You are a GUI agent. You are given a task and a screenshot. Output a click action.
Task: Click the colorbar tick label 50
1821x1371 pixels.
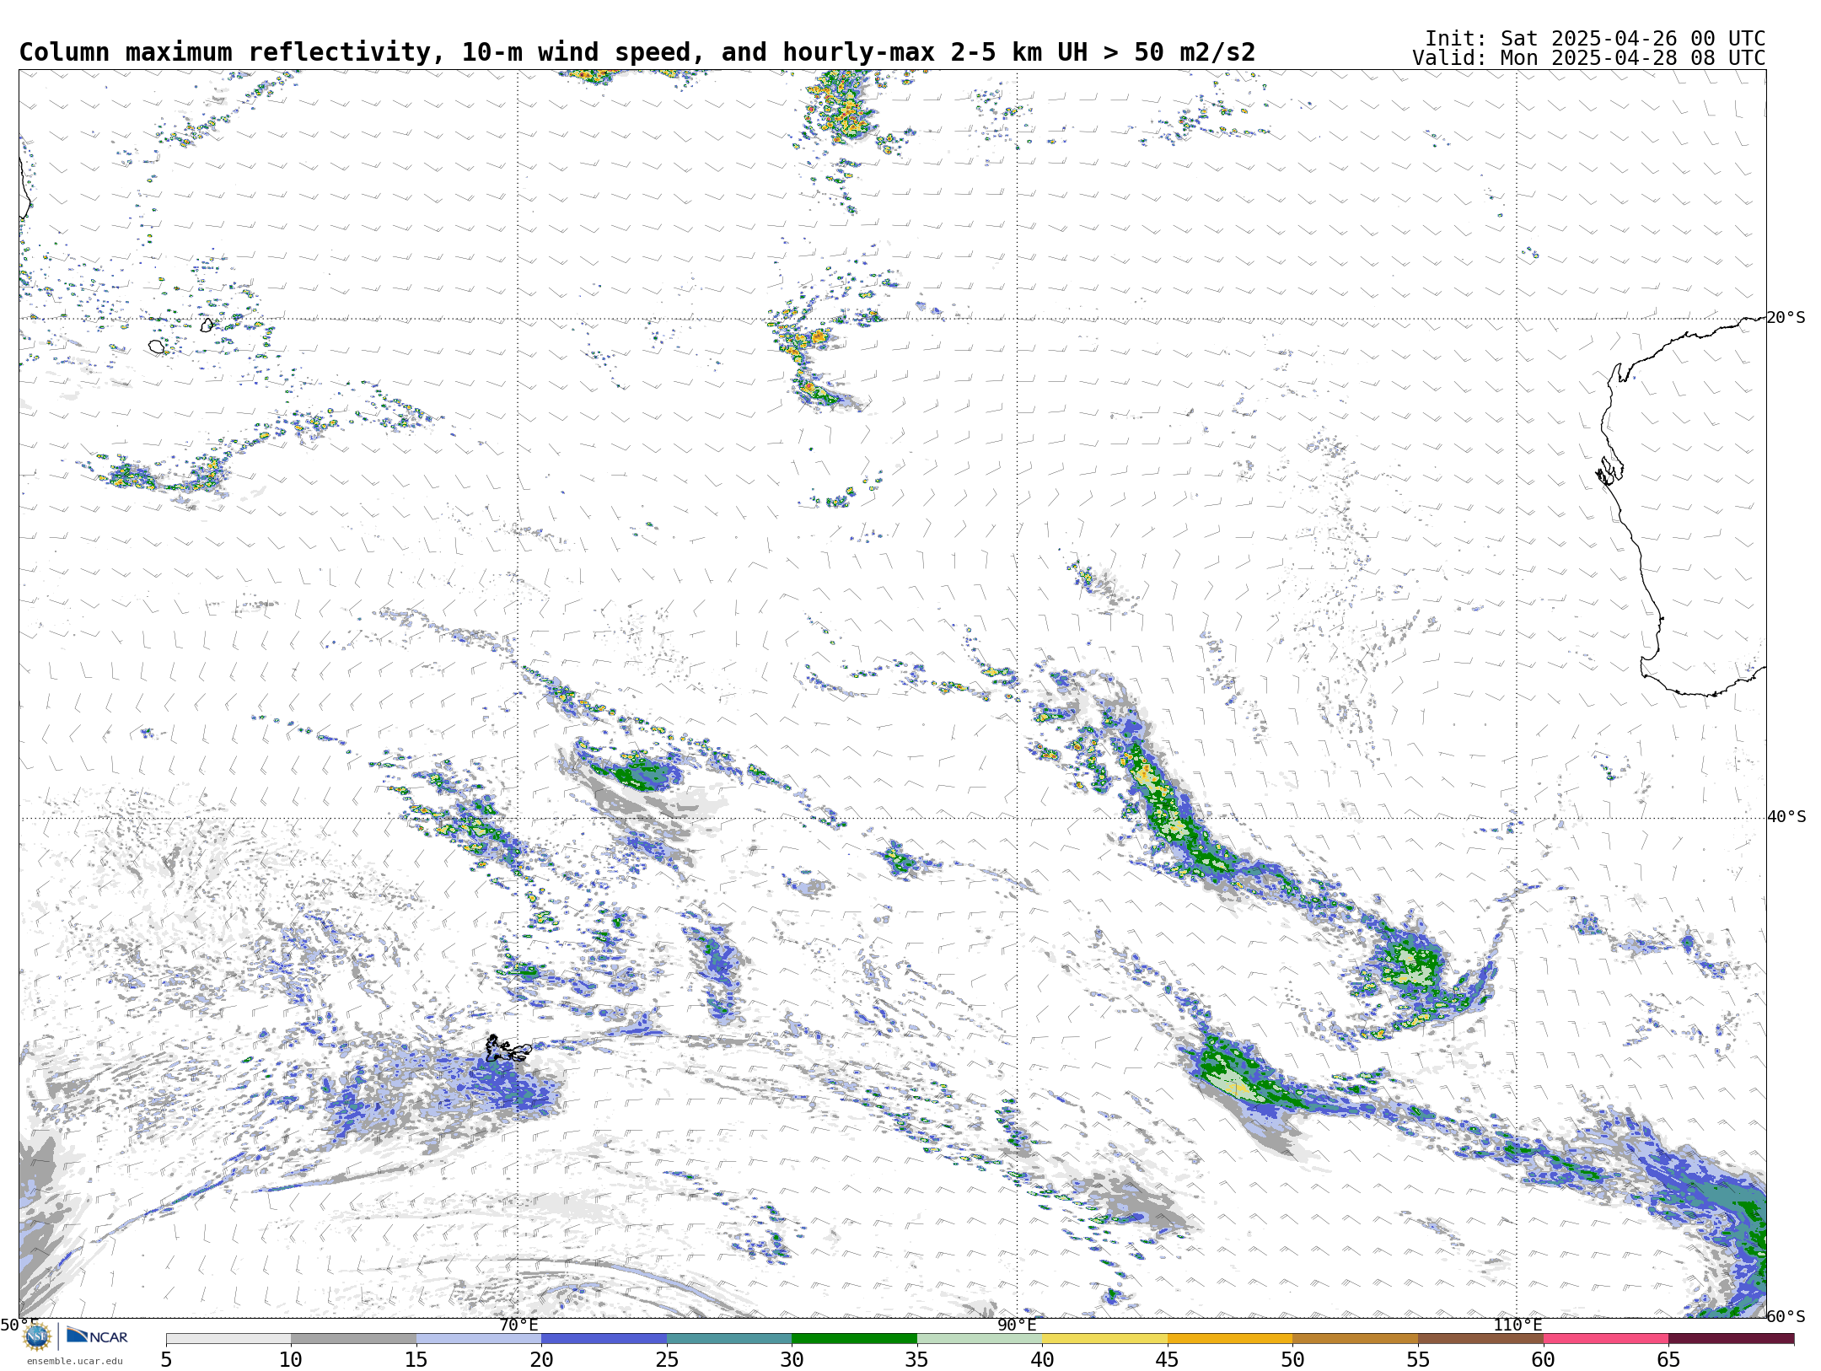pyautogui.click(x=1292, y=1359)
